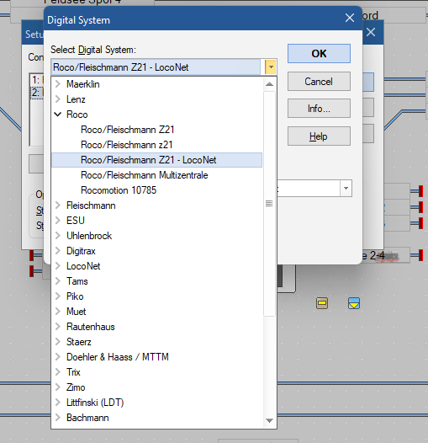The height and width of the screenshot is (443, 428).
Task: Expand the ESU tree node
Action: [x=58, y=221]
